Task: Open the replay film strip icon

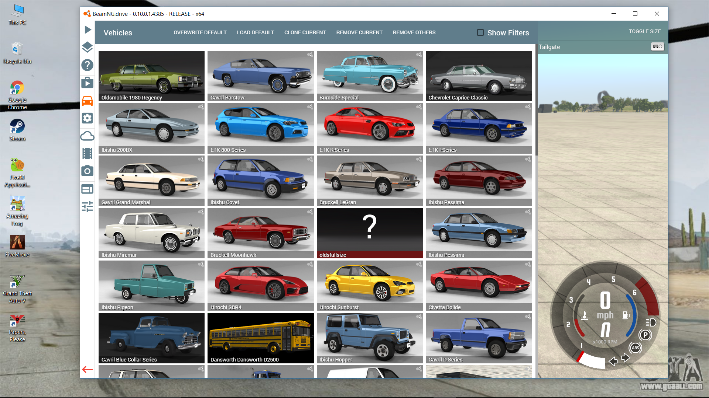Action: [87, 153]
